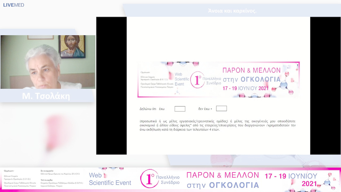Viewport: 341px width, 192px height.
Task: Click the Σε συνεργασία label in bottom banner
Action: coord(47,171)
